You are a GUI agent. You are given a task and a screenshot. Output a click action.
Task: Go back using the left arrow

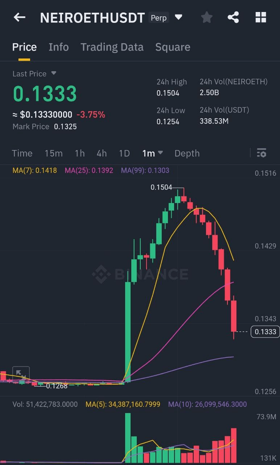click(x=20, y=17)
